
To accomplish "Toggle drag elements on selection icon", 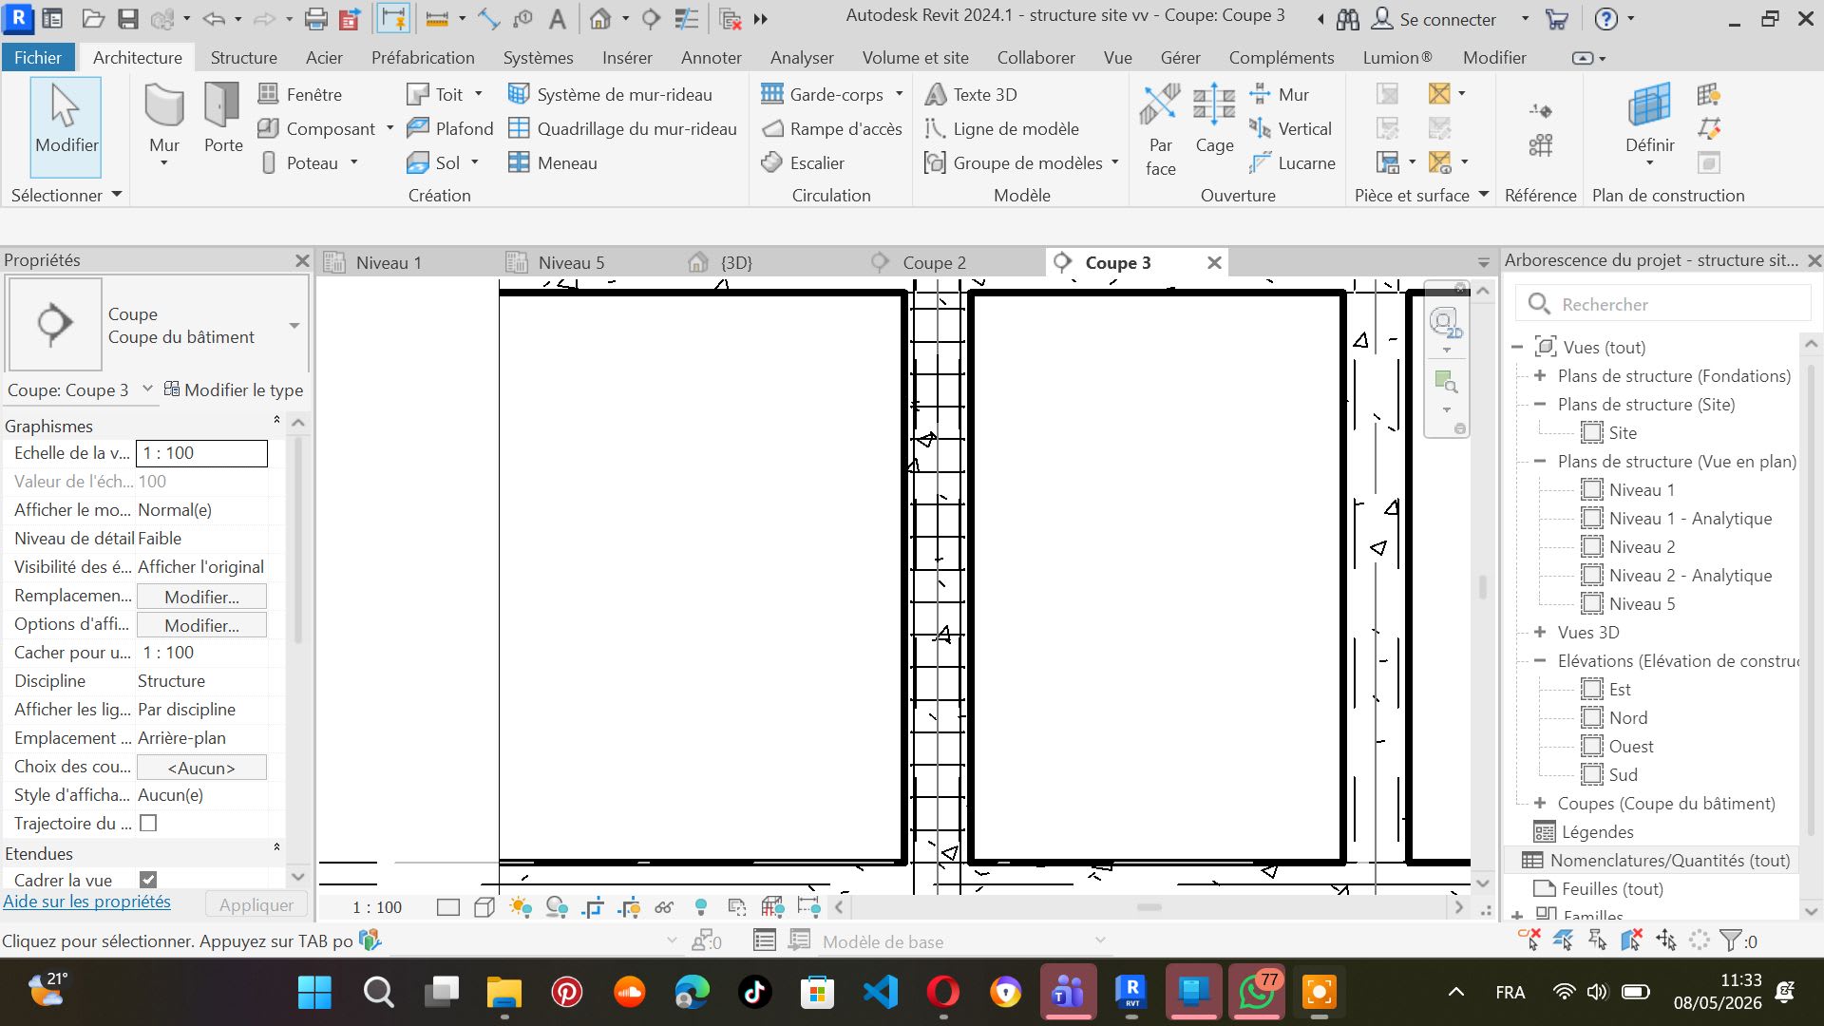I will coord(1666,940).
